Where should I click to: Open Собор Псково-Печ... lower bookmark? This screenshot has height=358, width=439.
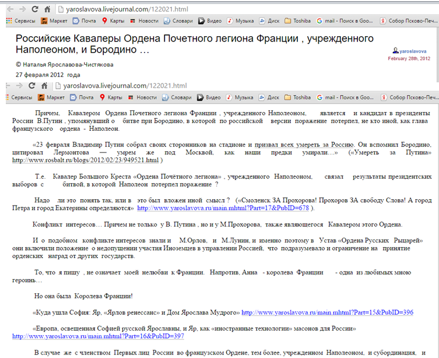[410, 98]
